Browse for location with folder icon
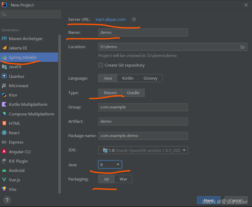This screenshot has width=252, height=207. click(x=243, y=47)
